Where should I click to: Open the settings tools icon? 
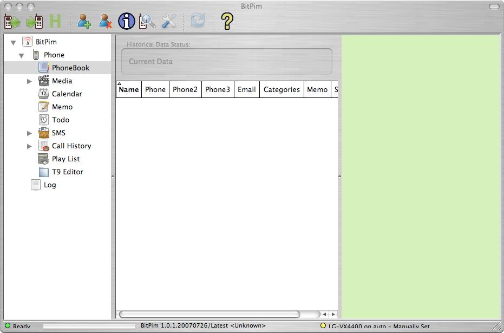pyautogui.click(x=169, y=22)
